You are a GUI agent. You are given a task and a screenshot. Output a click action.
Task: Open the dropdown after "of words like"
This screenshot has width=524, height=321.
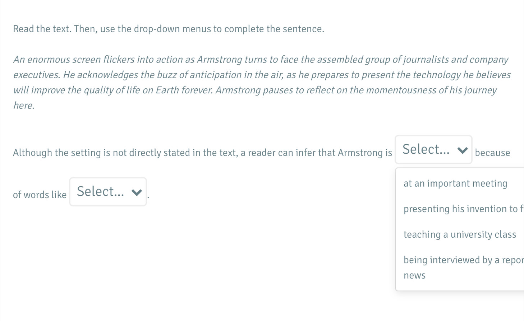point(108,192)
